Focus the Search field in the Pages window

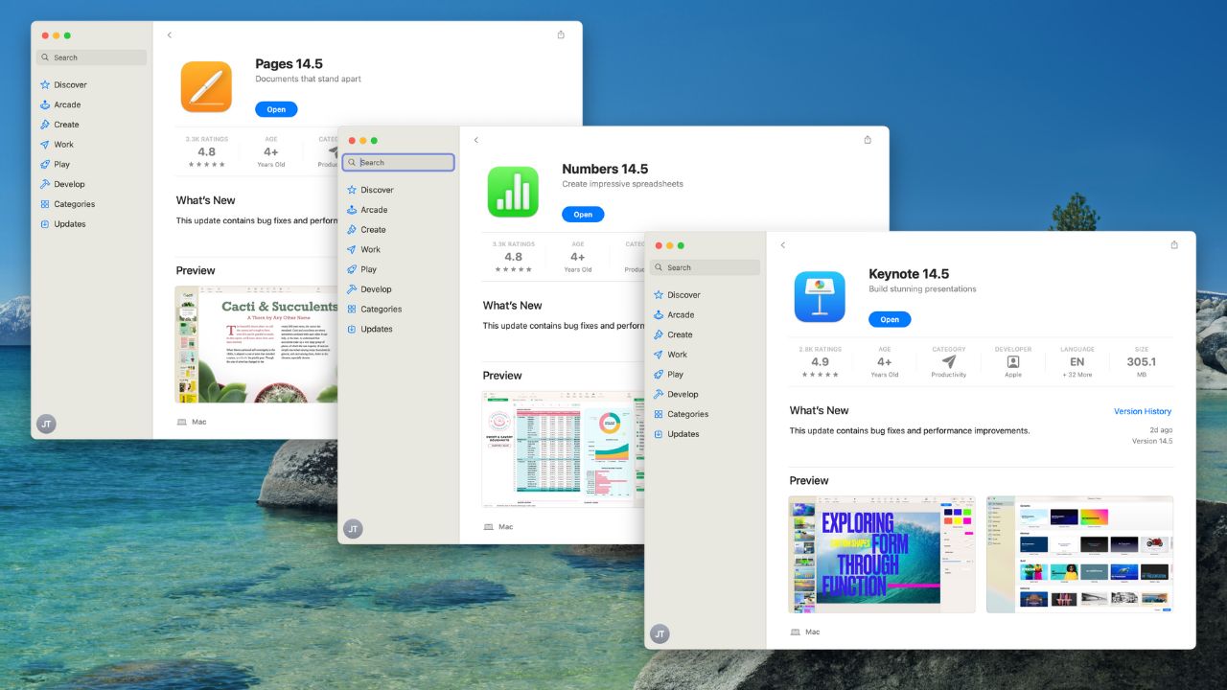(91, 57)
